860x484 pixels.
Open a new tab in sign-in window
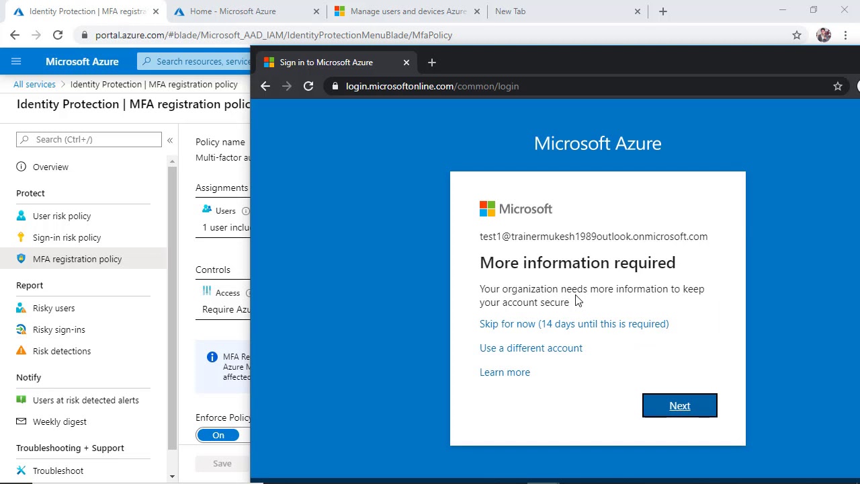(432, 63)
